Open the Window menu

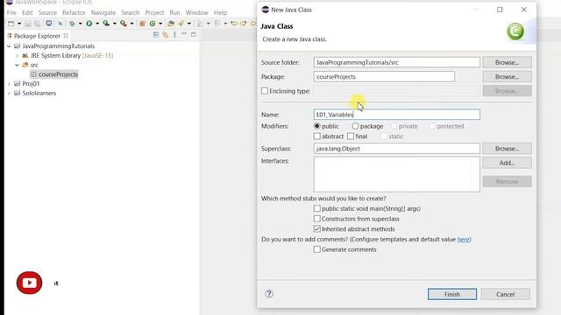point(196,12)
